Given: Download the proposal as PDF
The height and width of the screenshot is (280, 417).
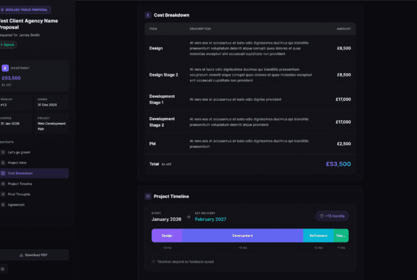Looking at the screenshot, I should pyautogui.click(x=34, y=255).
